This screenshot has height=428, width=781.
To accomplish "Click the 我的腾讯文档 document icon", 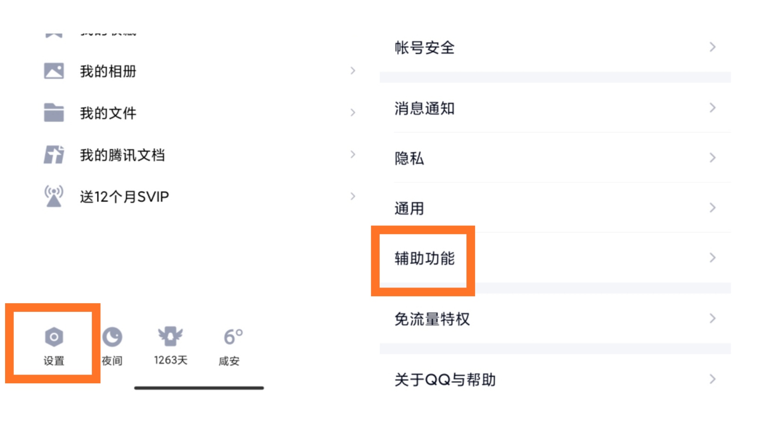I will pyautogui.click(x=54, y=155).
